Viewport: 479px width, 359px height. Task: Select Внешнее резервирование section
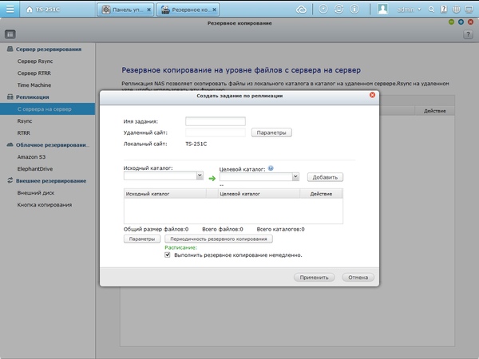coord(51,181)
